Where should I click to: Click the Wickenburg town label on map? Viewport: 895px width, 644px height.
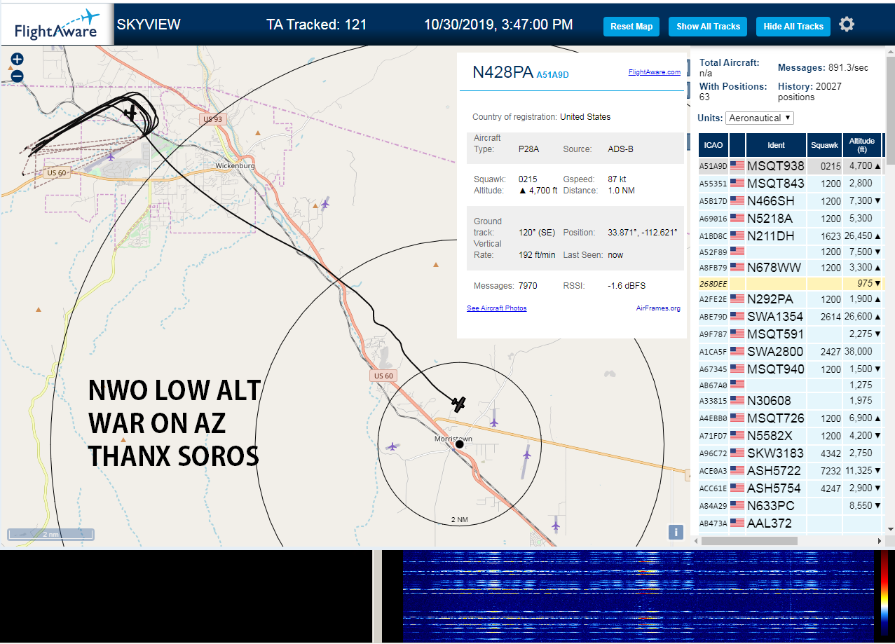235,166
